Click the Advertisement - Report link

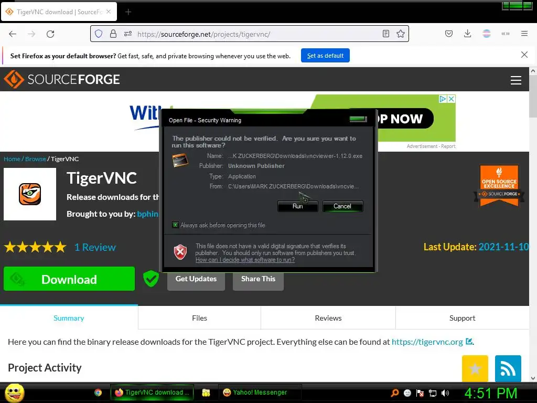tap(431, 146)
